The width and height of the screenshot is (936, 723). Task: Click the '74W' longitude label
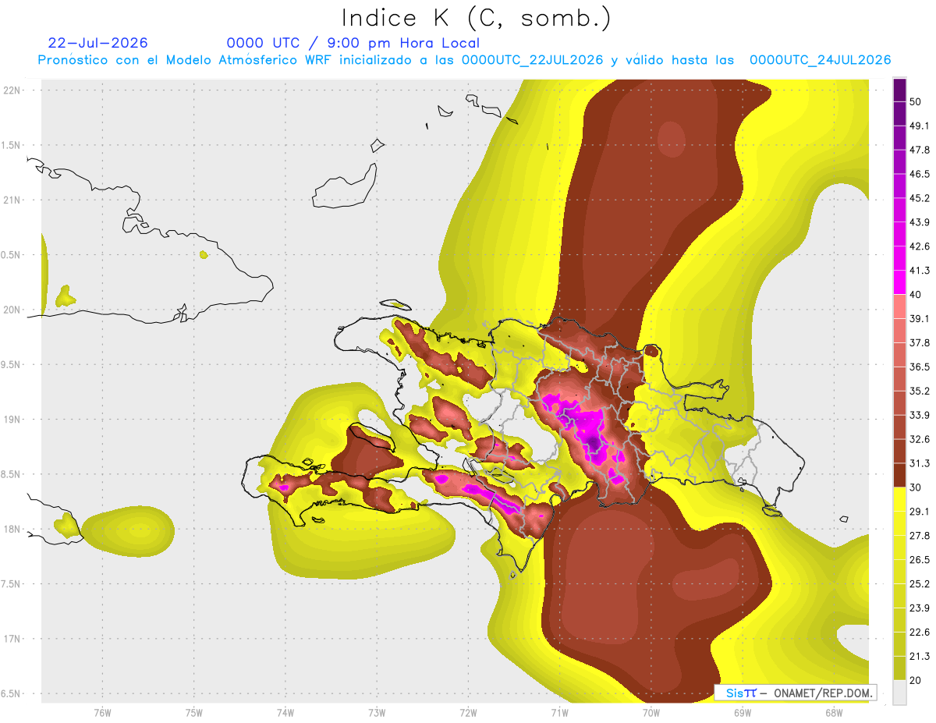click(x=285, y=713)
